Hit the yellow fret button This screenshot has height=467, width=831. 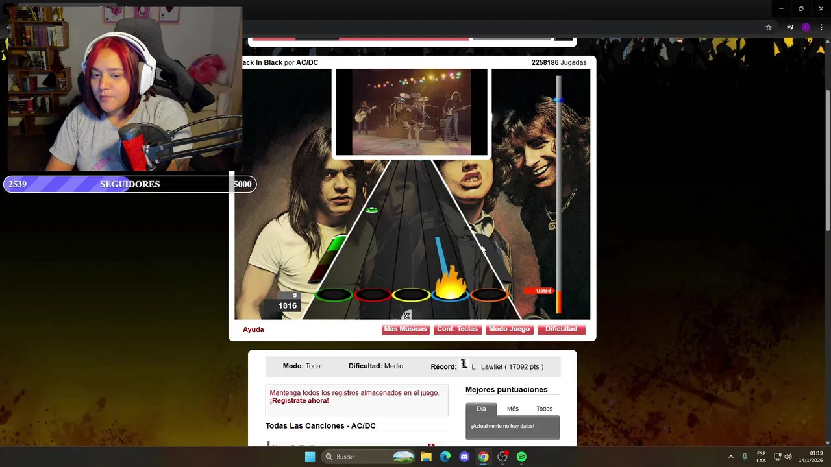412,295
